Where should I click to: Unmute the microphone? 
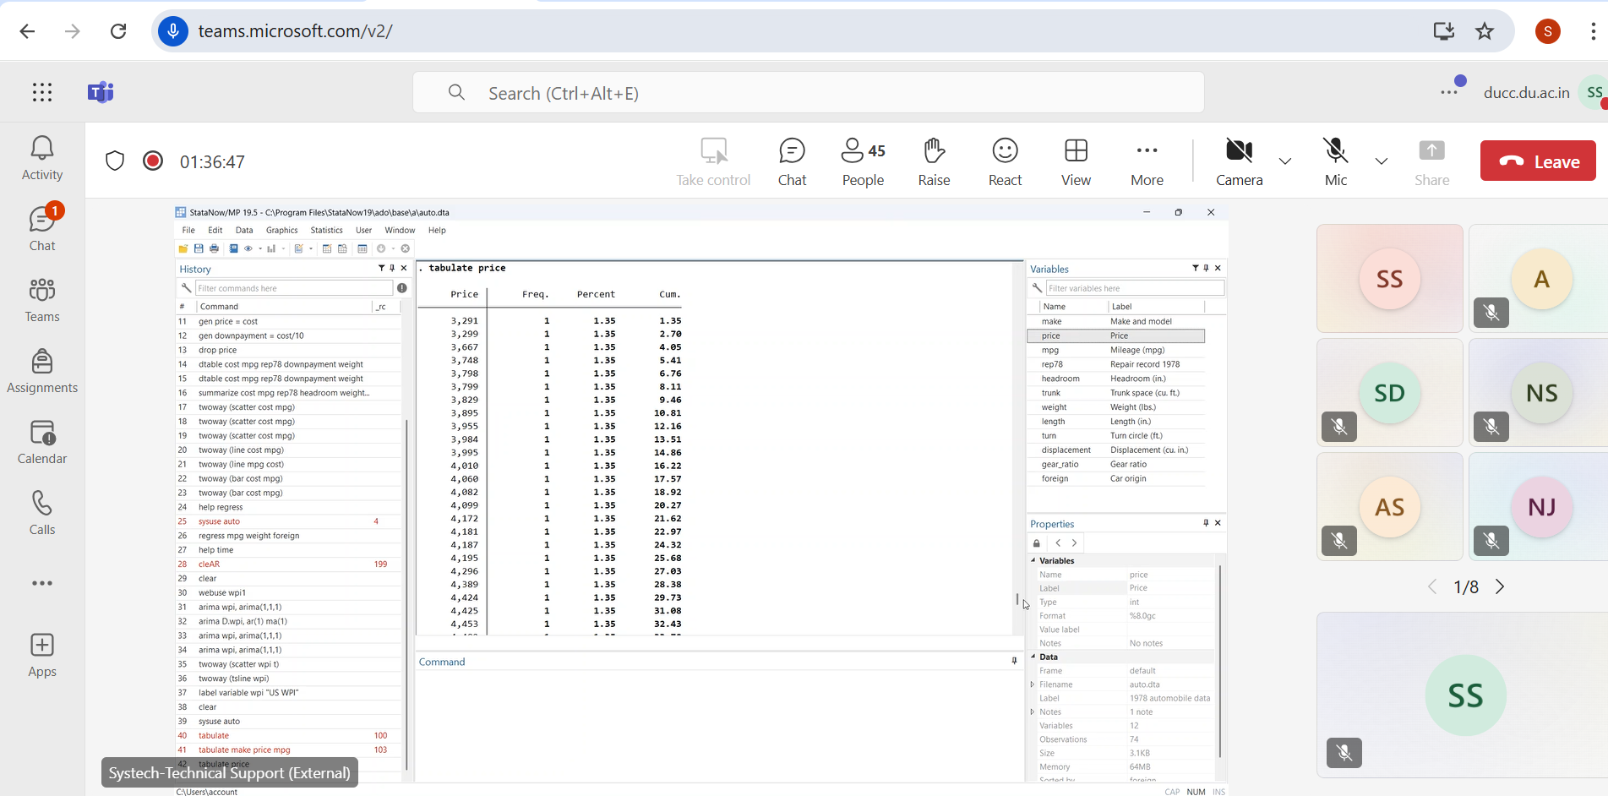(x=1336, y=161)
